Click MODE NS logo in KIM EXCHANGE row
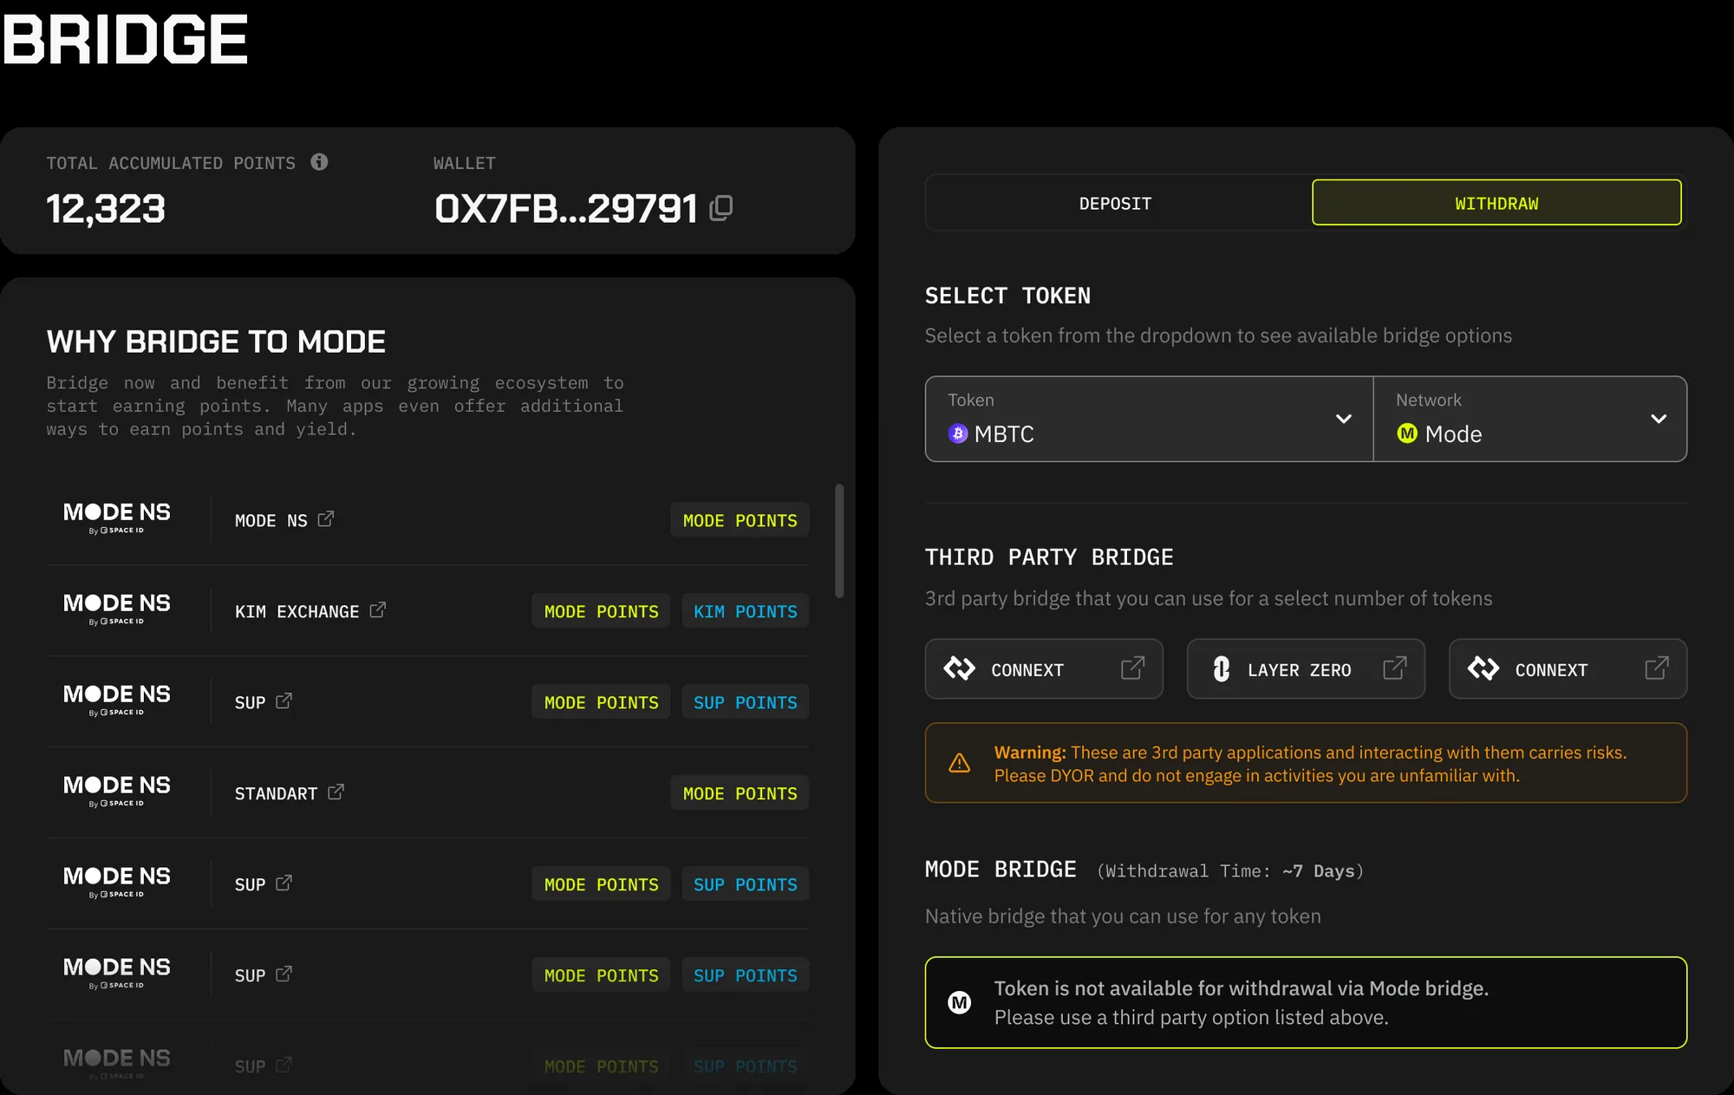 117,609
